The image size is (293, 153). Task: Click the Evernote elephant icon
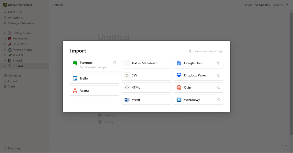pos(75,63)
